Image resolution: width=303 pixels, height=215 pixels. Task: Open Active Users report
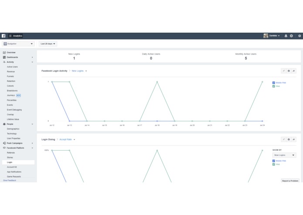(x=12, y=67)
